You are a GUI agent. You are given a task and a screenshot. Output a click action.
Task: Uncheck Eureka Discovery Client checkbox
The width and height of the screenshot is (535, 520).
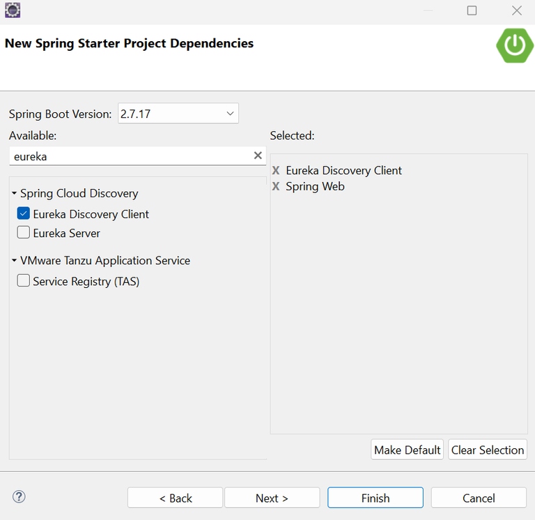23,213
